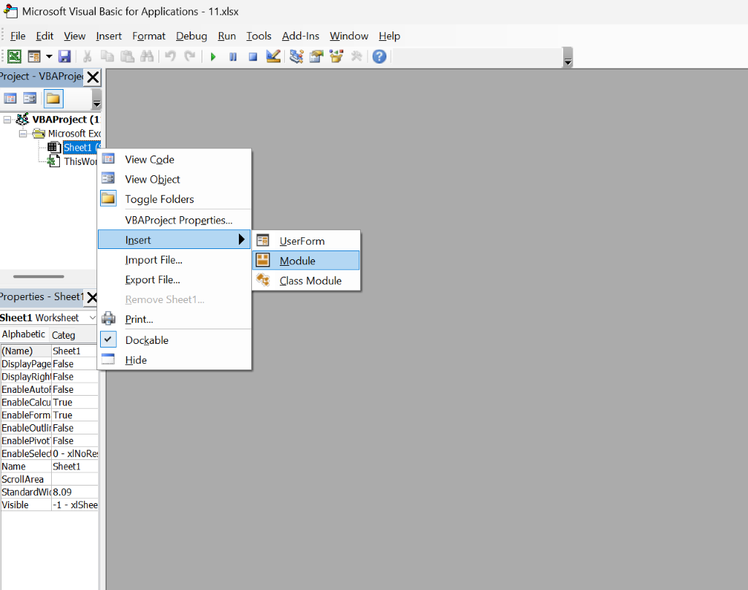748x590 pixels.
Task: Toggle Folders icon in Project panel toolbar
Action: [53, 99]
